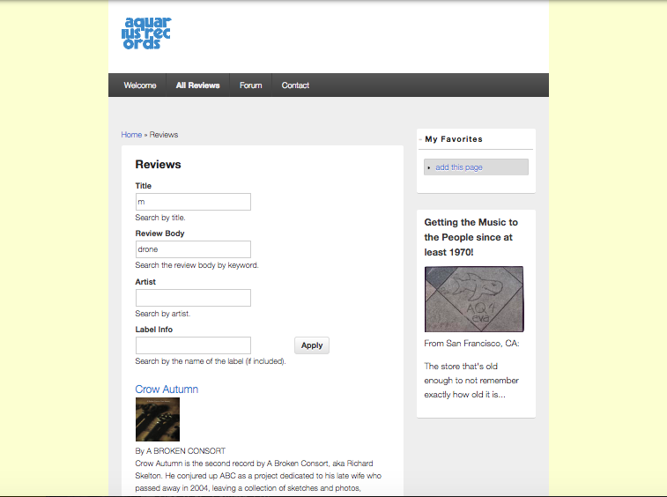
Task: Open the Welcome nav item
Action: click(x=140, y=85)
